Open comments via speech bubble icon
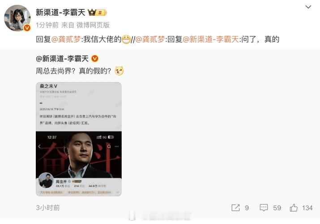 pos(264,208)
